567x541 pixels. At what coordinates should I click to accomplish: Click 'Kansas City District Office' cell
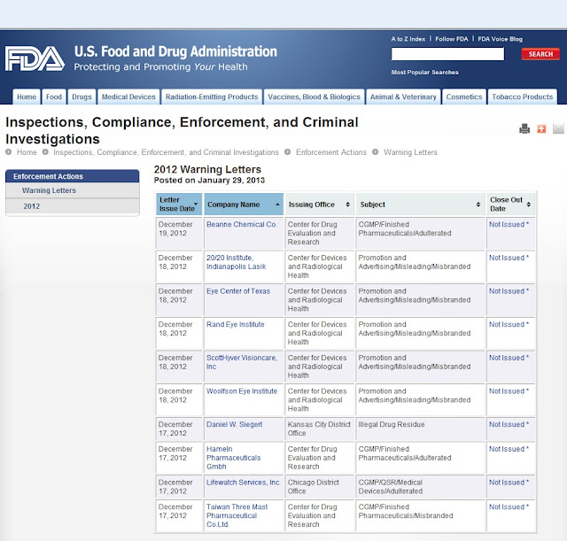point(319,429)
